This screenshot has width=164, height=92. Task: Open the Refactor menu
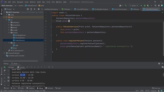tap(33, 2)
